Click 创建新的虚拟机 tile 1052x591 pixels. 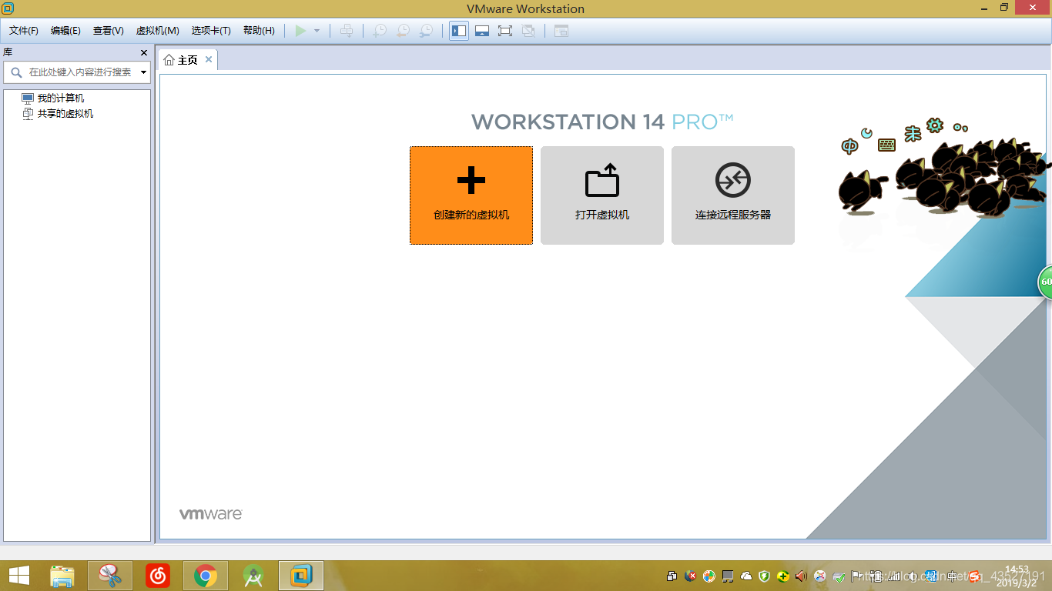point(471,195)
